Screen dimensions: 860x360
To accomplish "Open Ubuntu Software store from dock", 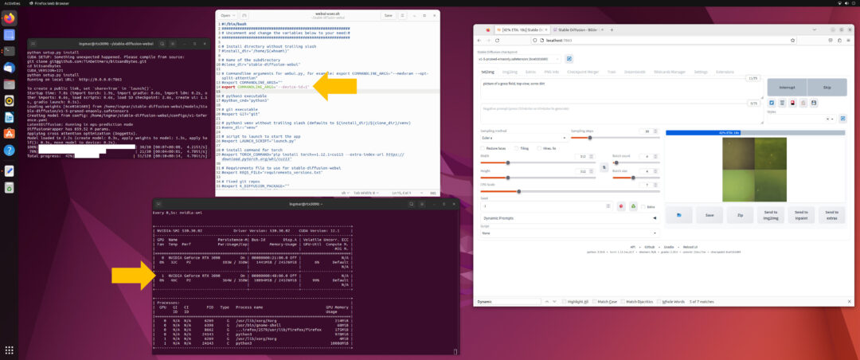I will [x=10, y=133].
